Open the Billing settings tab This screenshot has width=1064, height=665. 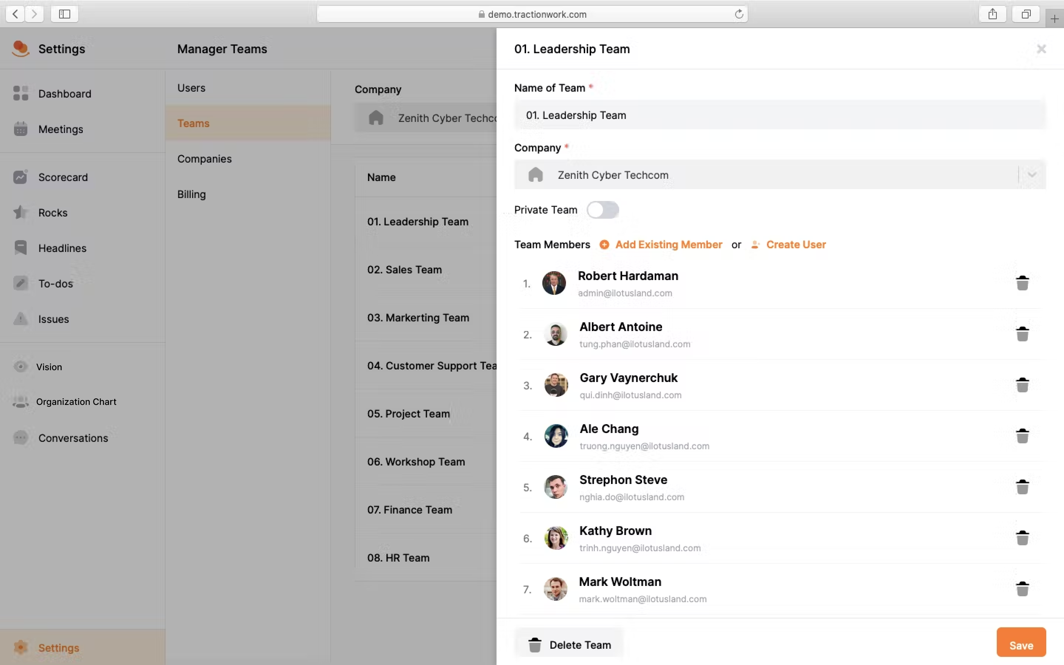191,194
